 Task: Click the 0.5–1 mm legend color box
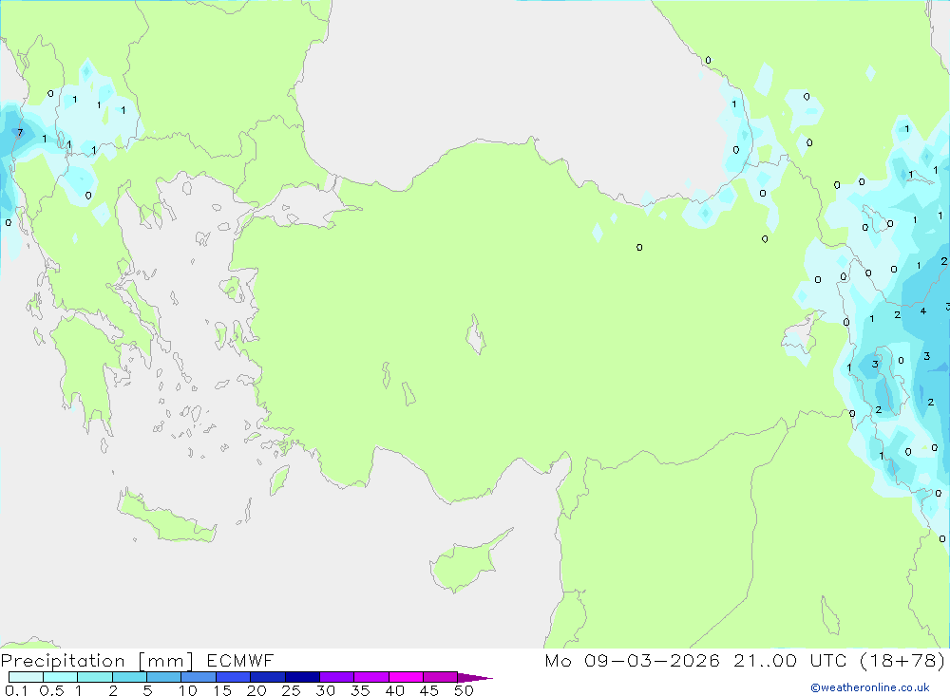point(61,677)
